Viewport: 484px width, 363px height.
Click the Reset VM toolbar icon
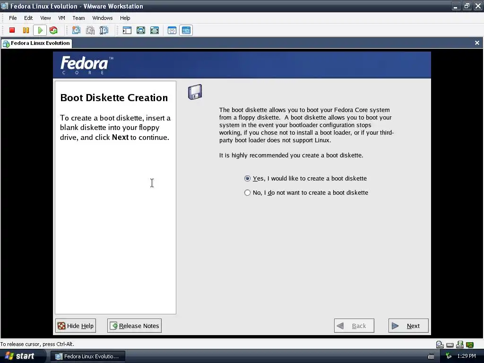(53, 30)
